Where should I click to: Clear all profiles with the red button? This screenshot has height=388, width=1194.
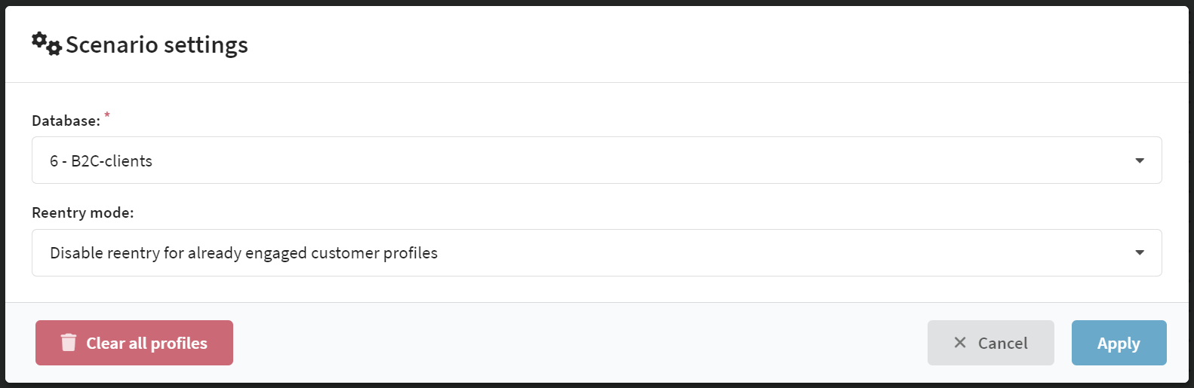click(x=134, y=343)
